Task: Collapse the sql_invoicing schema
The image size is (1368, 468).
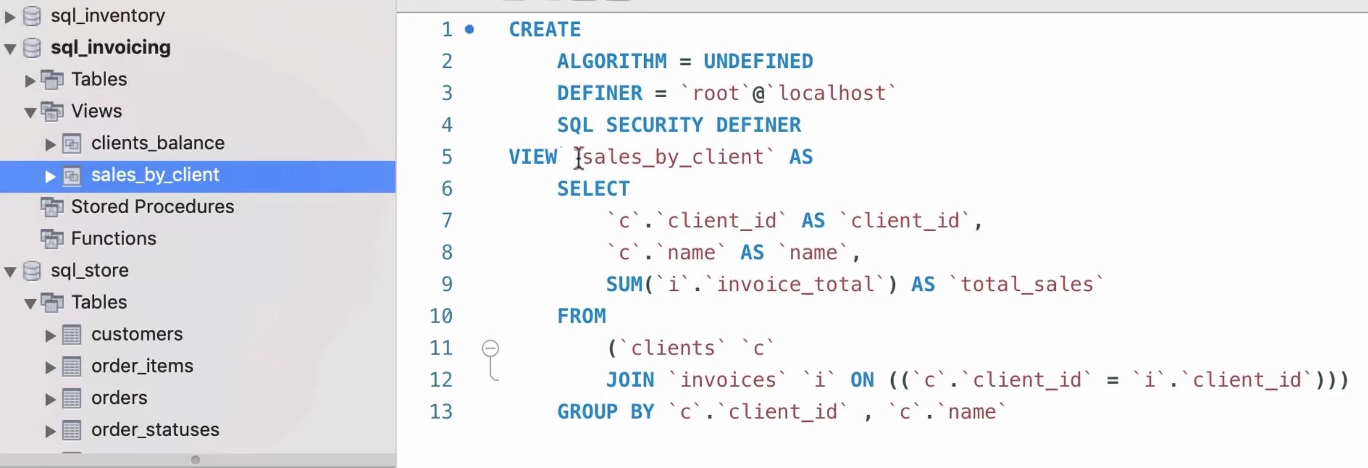Action: (10, 48)
